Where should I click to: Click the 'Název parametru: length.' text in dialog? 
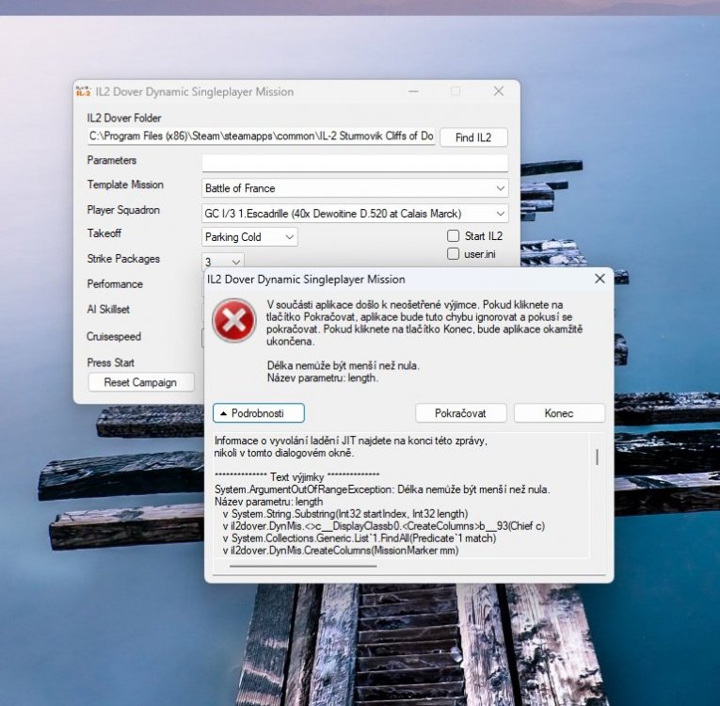[322, 378]
